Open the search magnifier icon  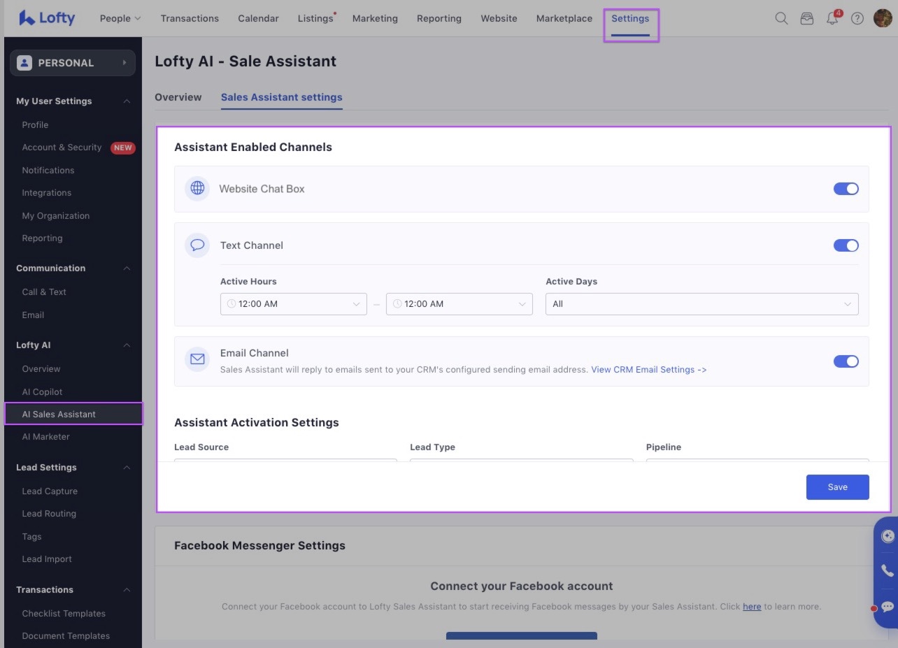point(781,19)
